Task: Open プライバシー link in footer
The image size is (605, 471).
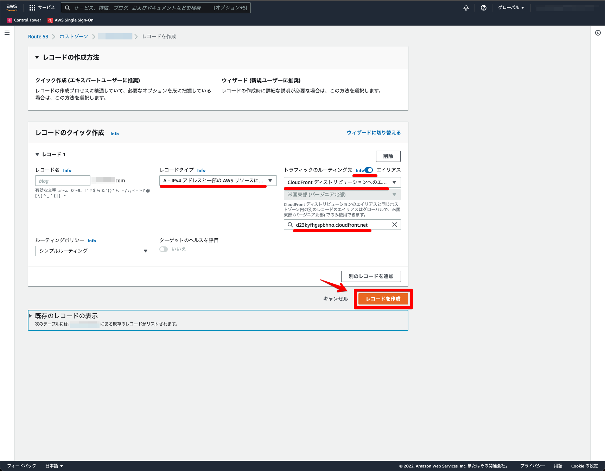Action: [x=533, y=466]
